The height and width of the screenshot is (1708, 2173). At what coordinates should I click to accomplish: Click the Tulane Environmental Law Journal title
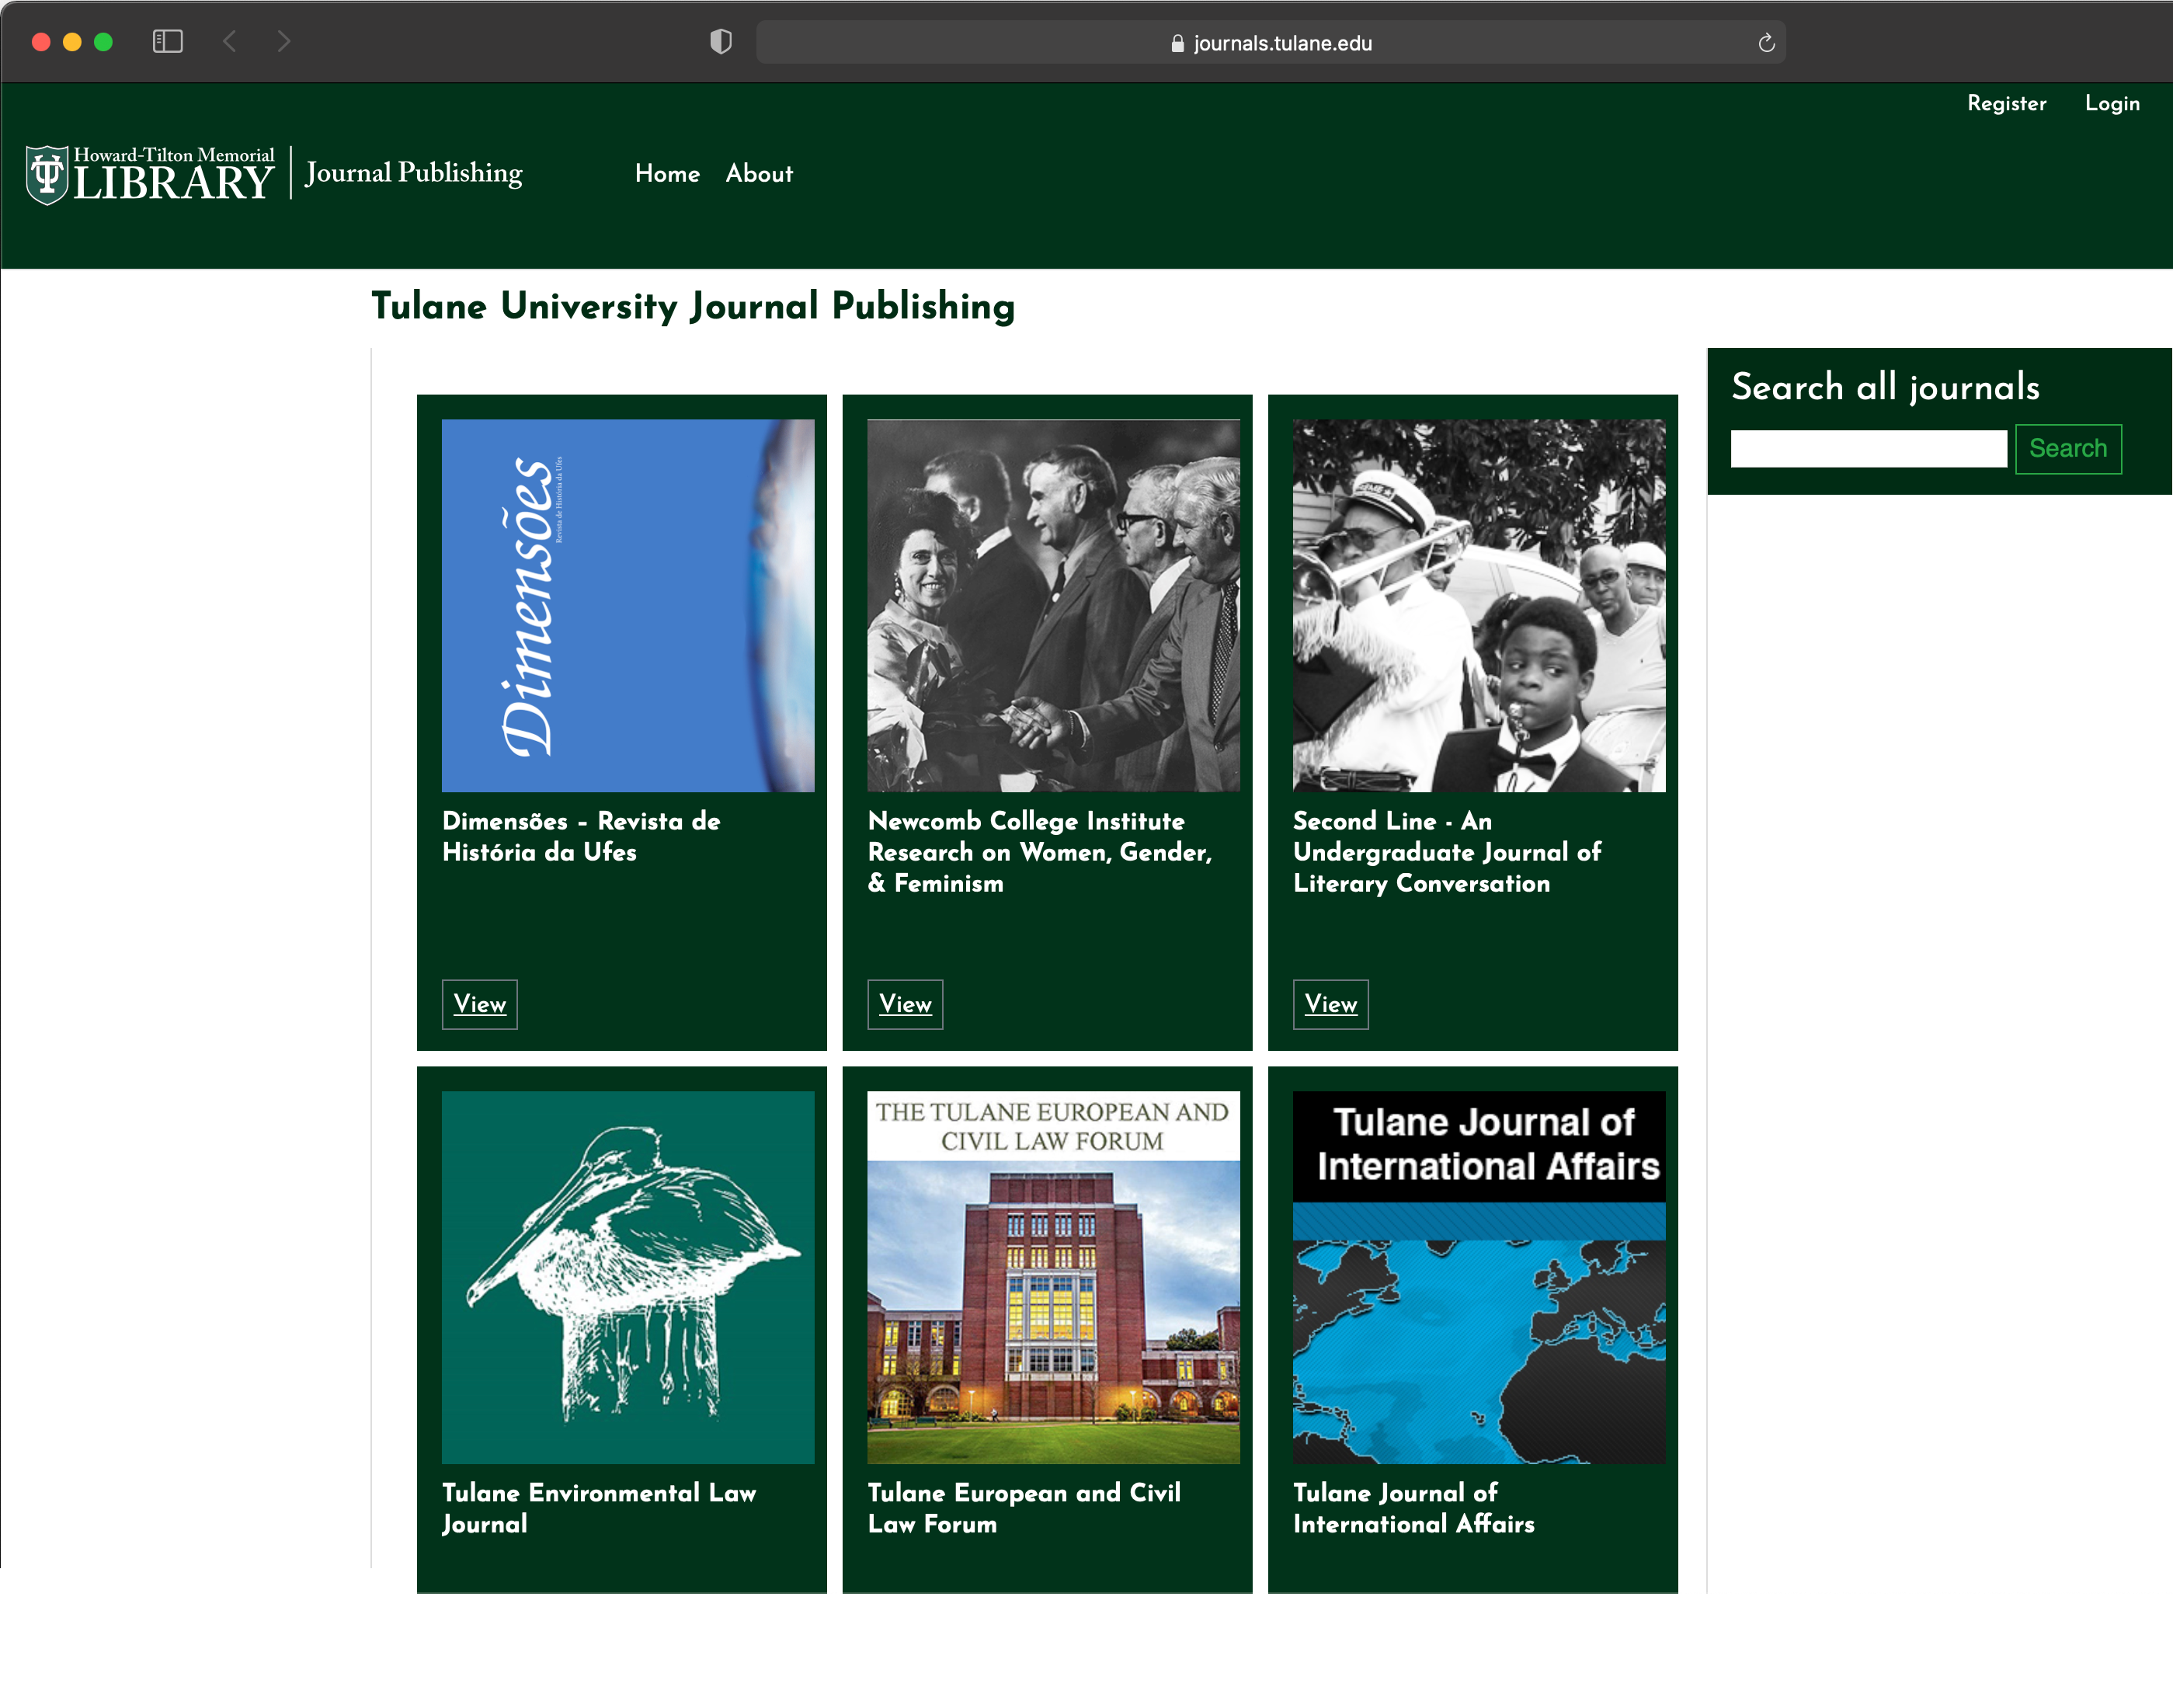599,1508
